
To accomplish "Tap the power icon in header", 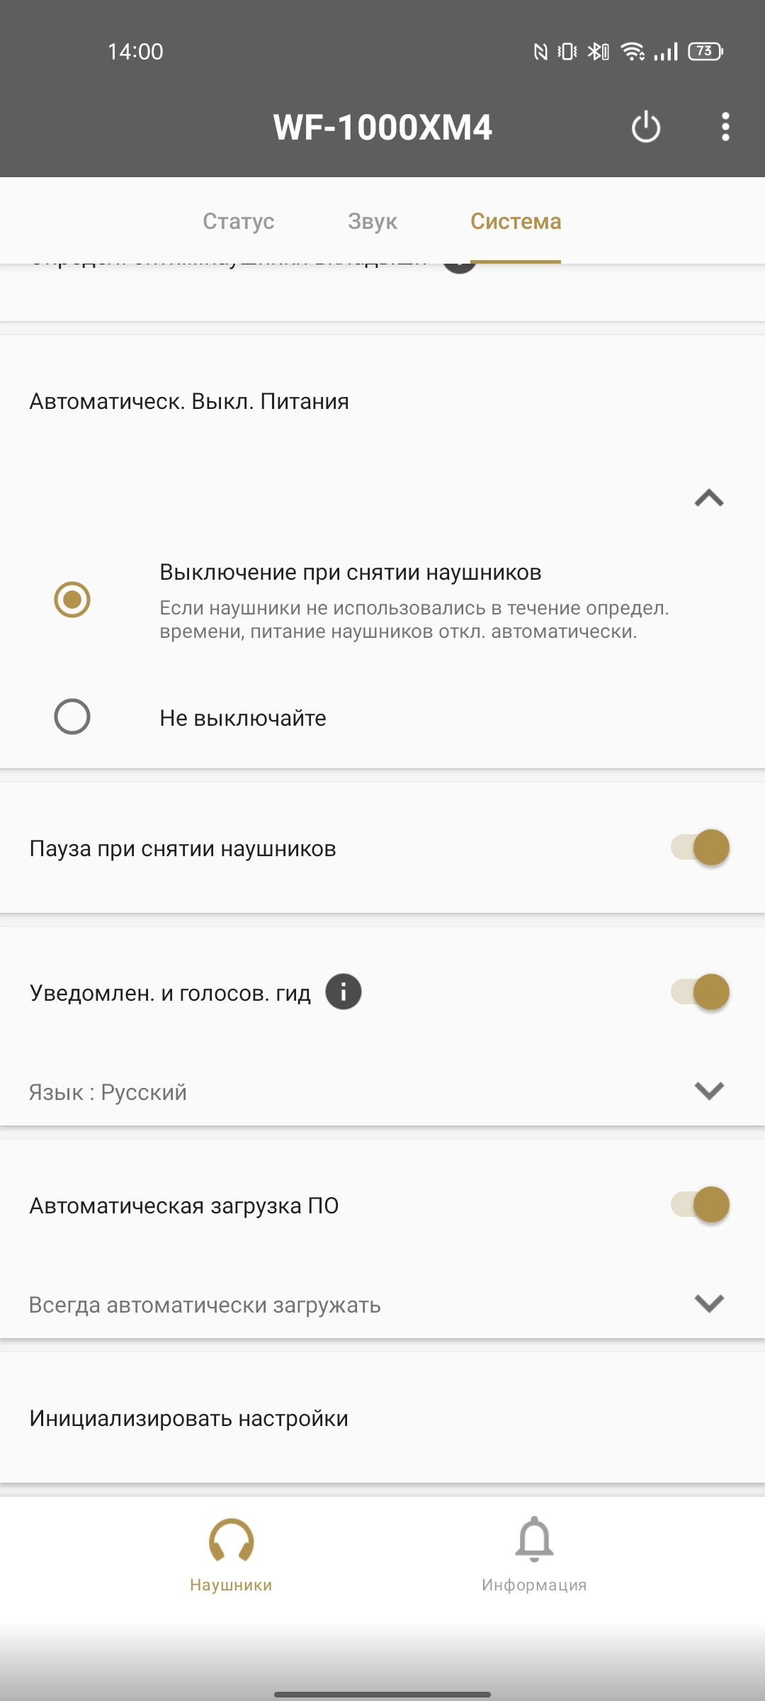I will click(646, 128).
